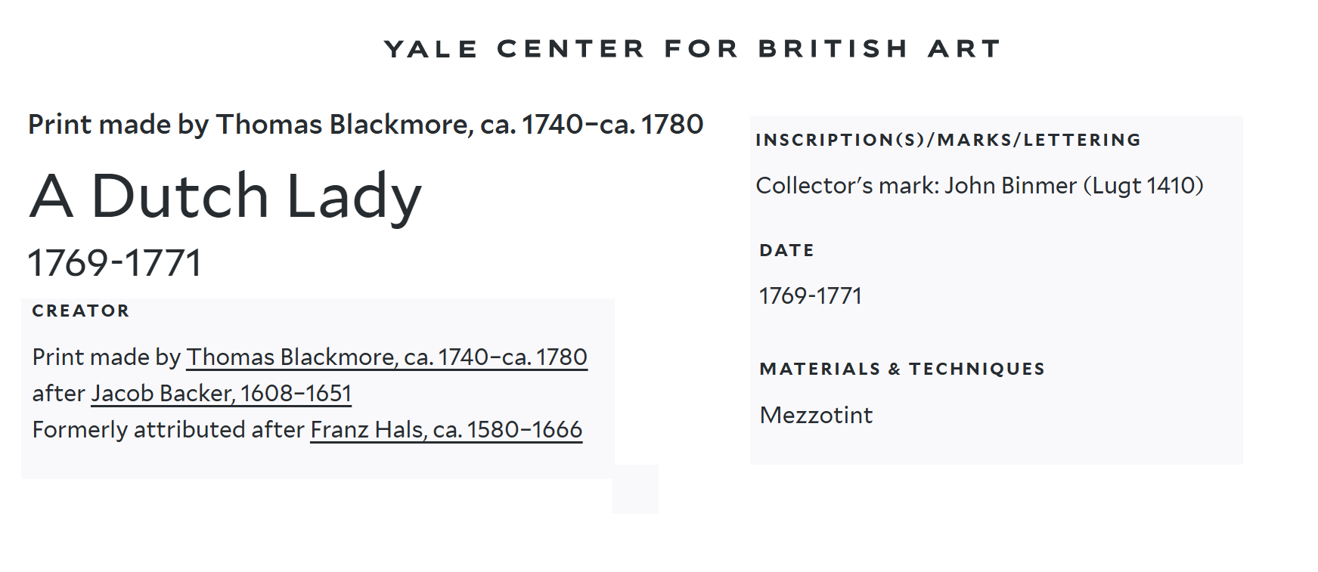The width and height of the screenshot is (1318, 572).
Task: Click the DATE section label
Action: (786, 250)
